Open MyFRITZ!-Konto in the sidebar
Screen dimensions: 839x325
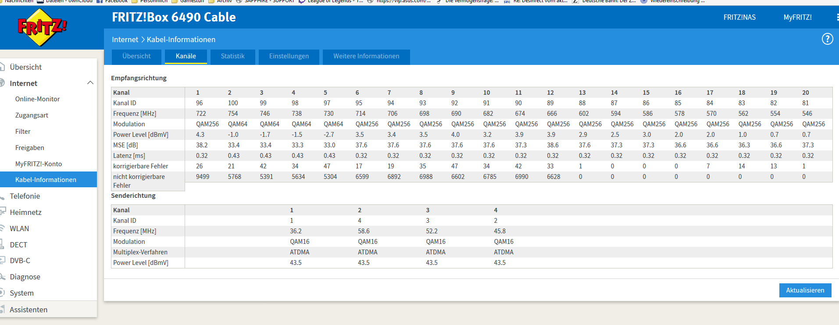pyautogui.click(x=39, y=164)
